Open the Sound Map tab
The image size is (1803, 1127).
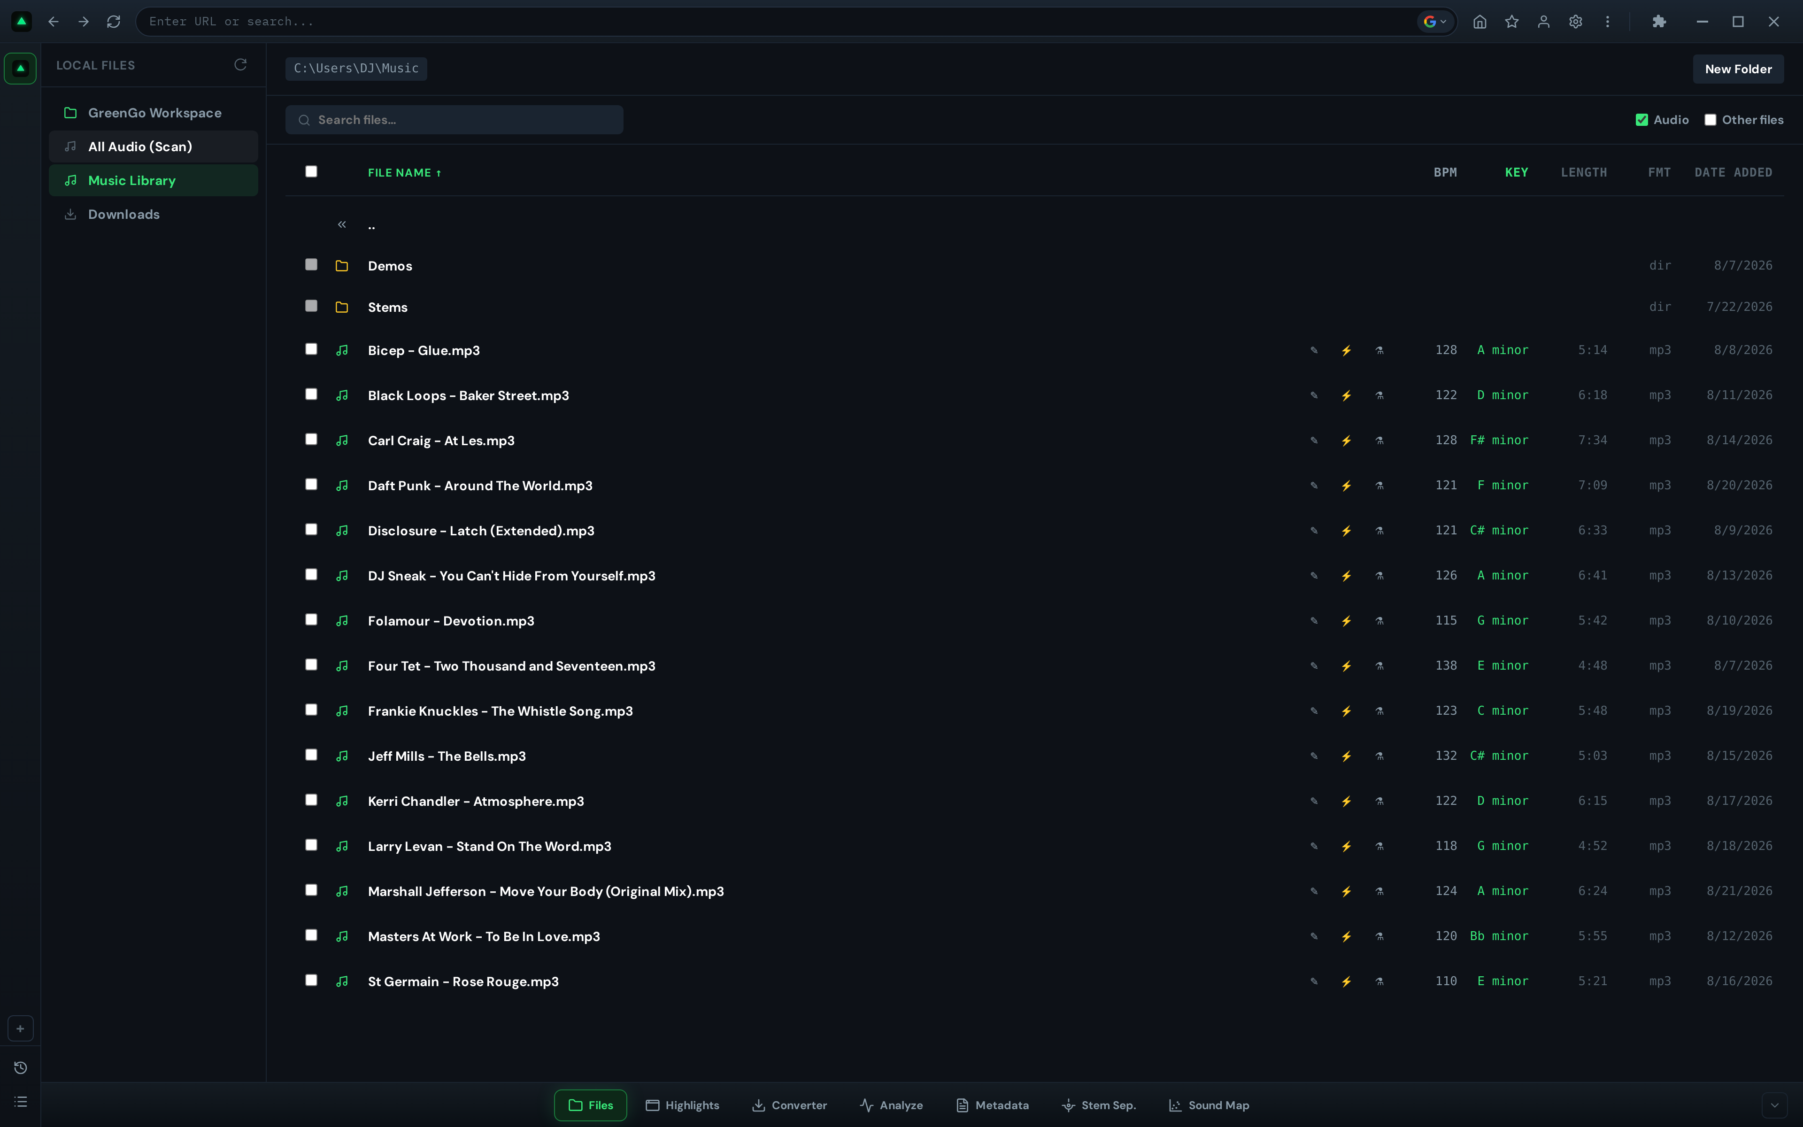(x=1209, y=1105)
